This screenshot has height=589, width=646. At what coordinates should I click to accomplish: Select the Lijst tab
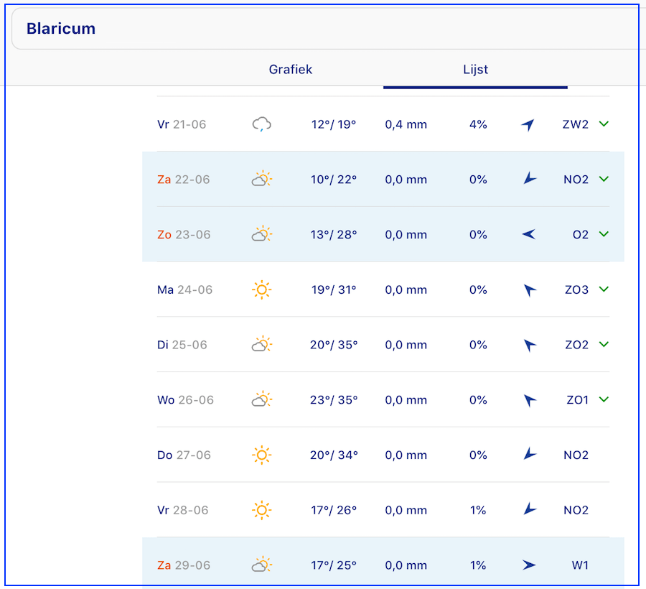pos(475,70)
